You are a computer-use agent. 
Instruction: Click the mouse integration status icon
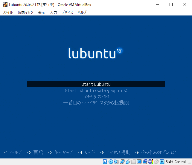156,162
